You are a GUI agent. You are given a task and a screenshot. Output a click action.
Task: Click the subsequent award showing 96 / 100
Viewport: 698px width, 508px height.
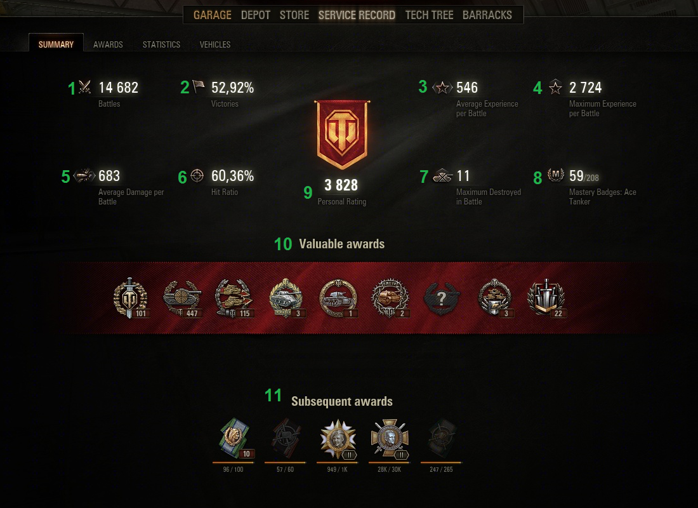pyautogui.click(x=235, y=439)
